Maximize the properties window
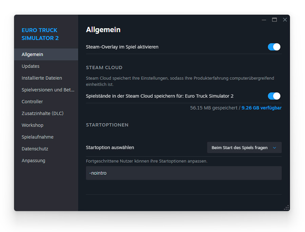This screenshot has height=232, width=305. pyautogui.click(x=274, y=20)
